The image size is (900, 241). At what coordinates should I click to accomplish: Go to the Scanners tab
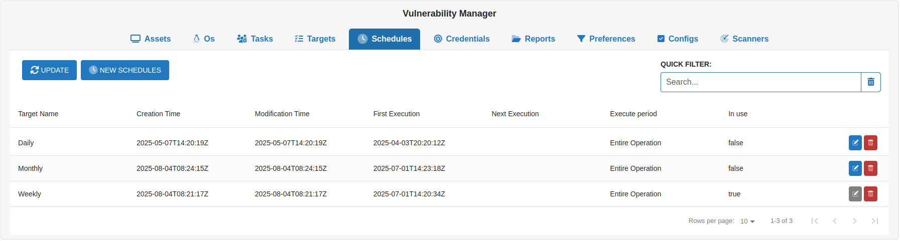[744, 39]
